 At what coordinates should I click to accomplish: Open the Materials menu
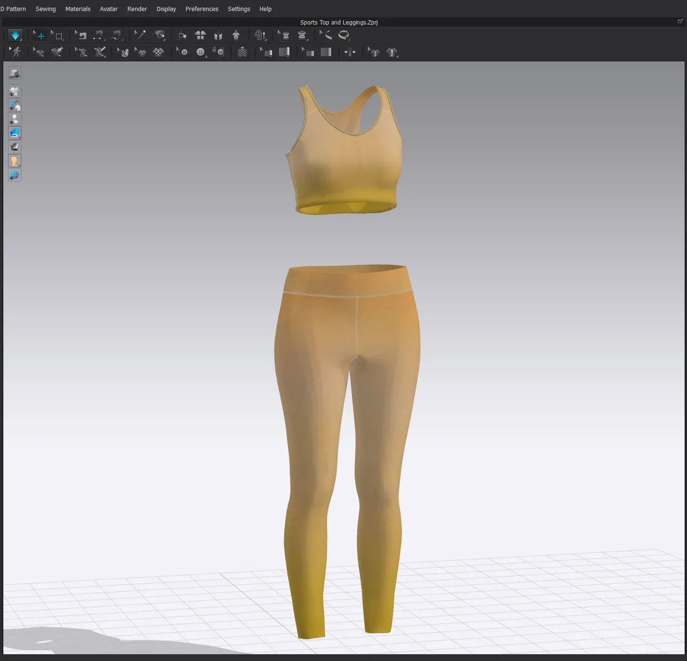pyautogui.click(x=77, y=9)
